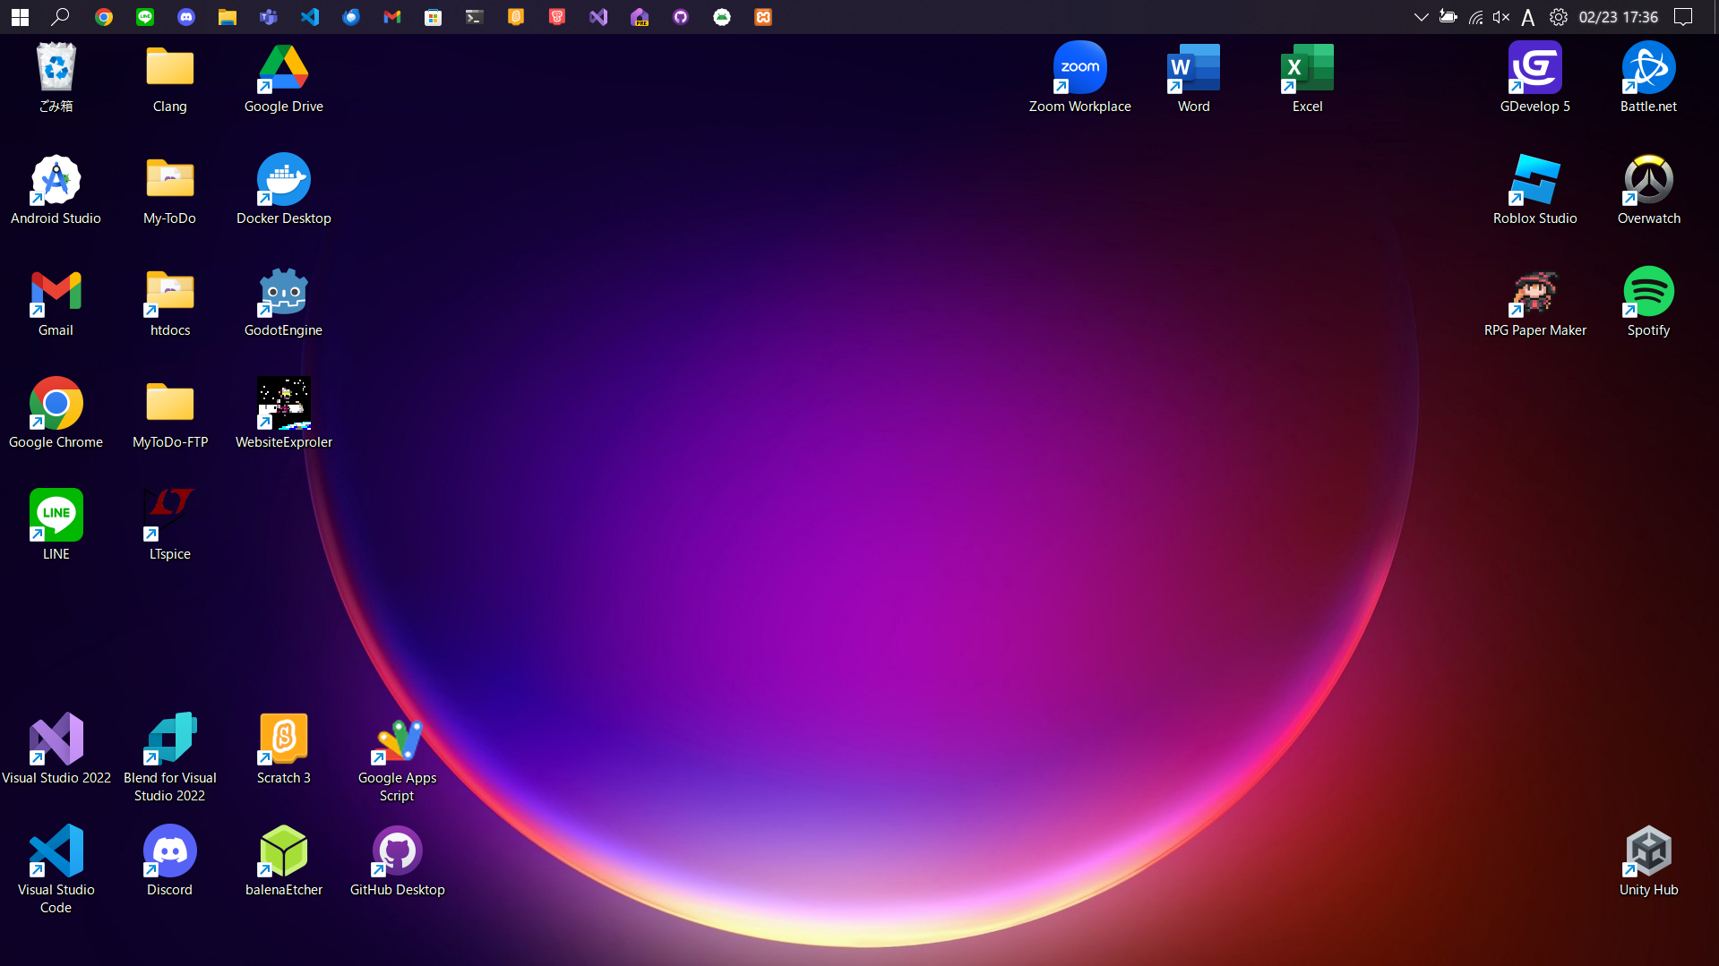Launch Chrome from the taskbar

(104, 17)
